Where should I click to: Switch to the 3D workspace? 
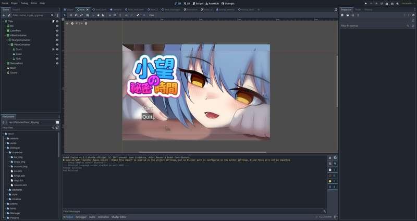187,4
